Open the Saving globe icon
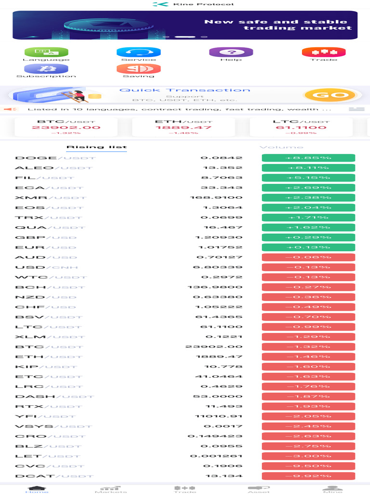The width and height of the screenshot is (370, 494). 138,69
